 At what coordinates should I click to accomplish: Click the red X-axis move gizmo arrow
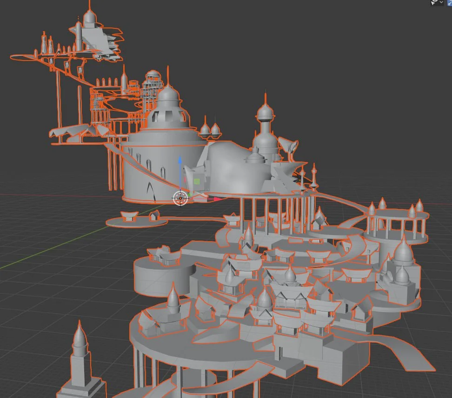pos(217,199)
